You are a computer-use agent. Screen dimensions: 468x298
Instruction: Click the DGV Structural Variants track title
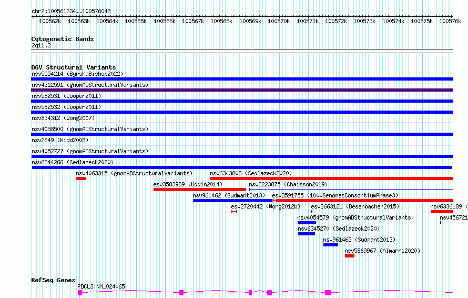tap(74, 67)
